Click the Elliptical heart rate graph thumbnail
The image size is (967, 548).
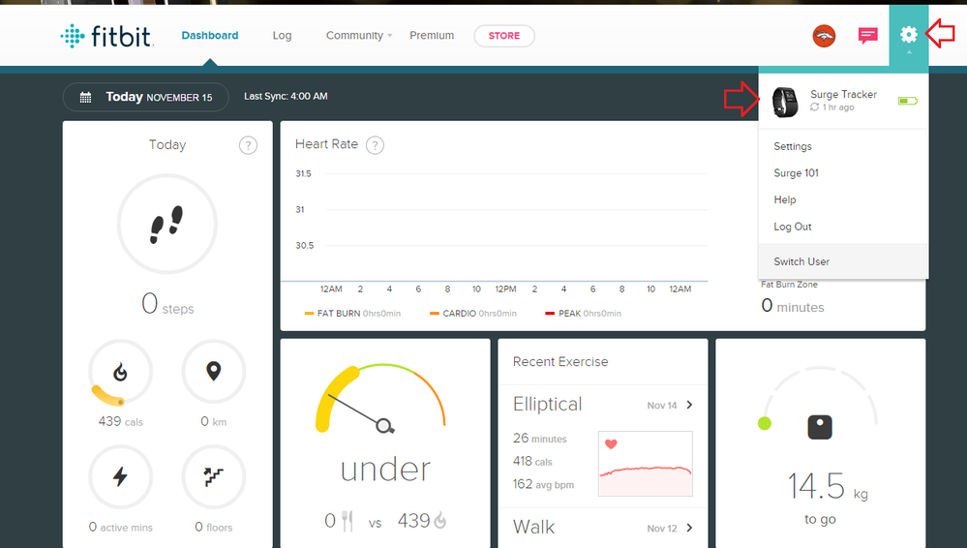point(645,464)
